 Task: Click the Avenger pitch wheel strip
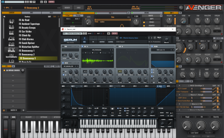(x=6, y=129)
